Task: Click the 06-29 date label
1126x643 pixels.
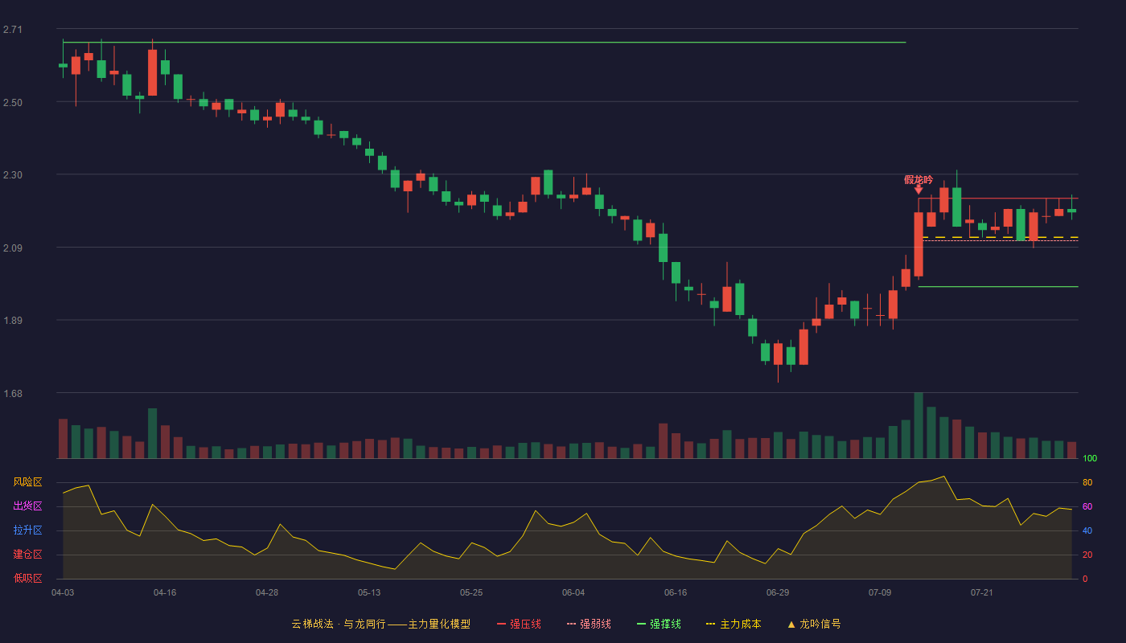Action: click(x=778, y=592)
